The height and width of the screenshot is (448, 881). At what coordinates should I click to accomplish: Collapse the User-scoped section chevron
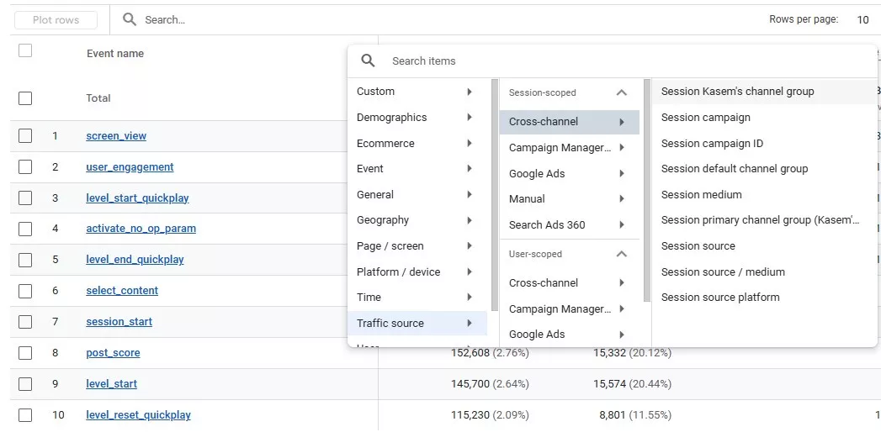coord(621,254)
